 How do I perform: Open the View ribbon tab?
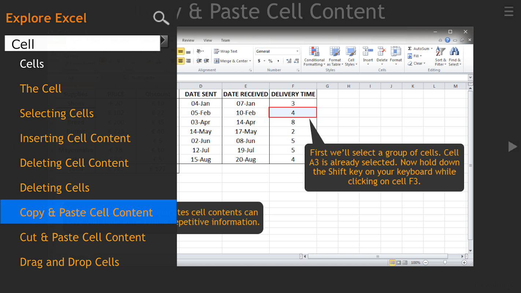(x=208, y=40)
